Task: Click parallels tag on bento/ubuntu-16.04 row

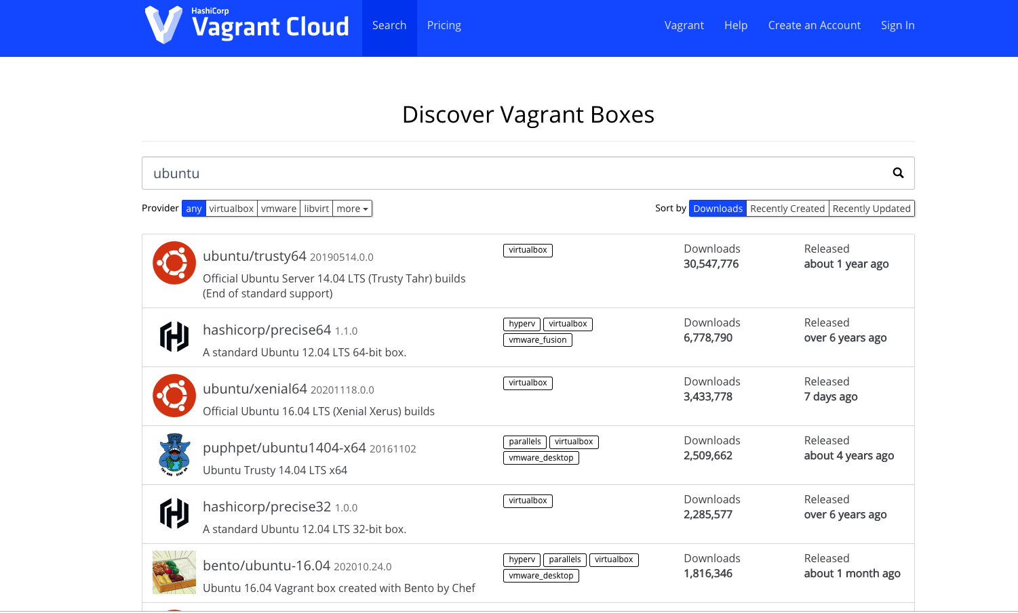Action: pos(565,560)
